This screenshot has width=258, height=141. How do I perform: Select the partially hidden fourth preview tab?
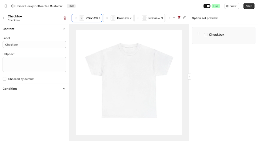[x=168, y=18]
